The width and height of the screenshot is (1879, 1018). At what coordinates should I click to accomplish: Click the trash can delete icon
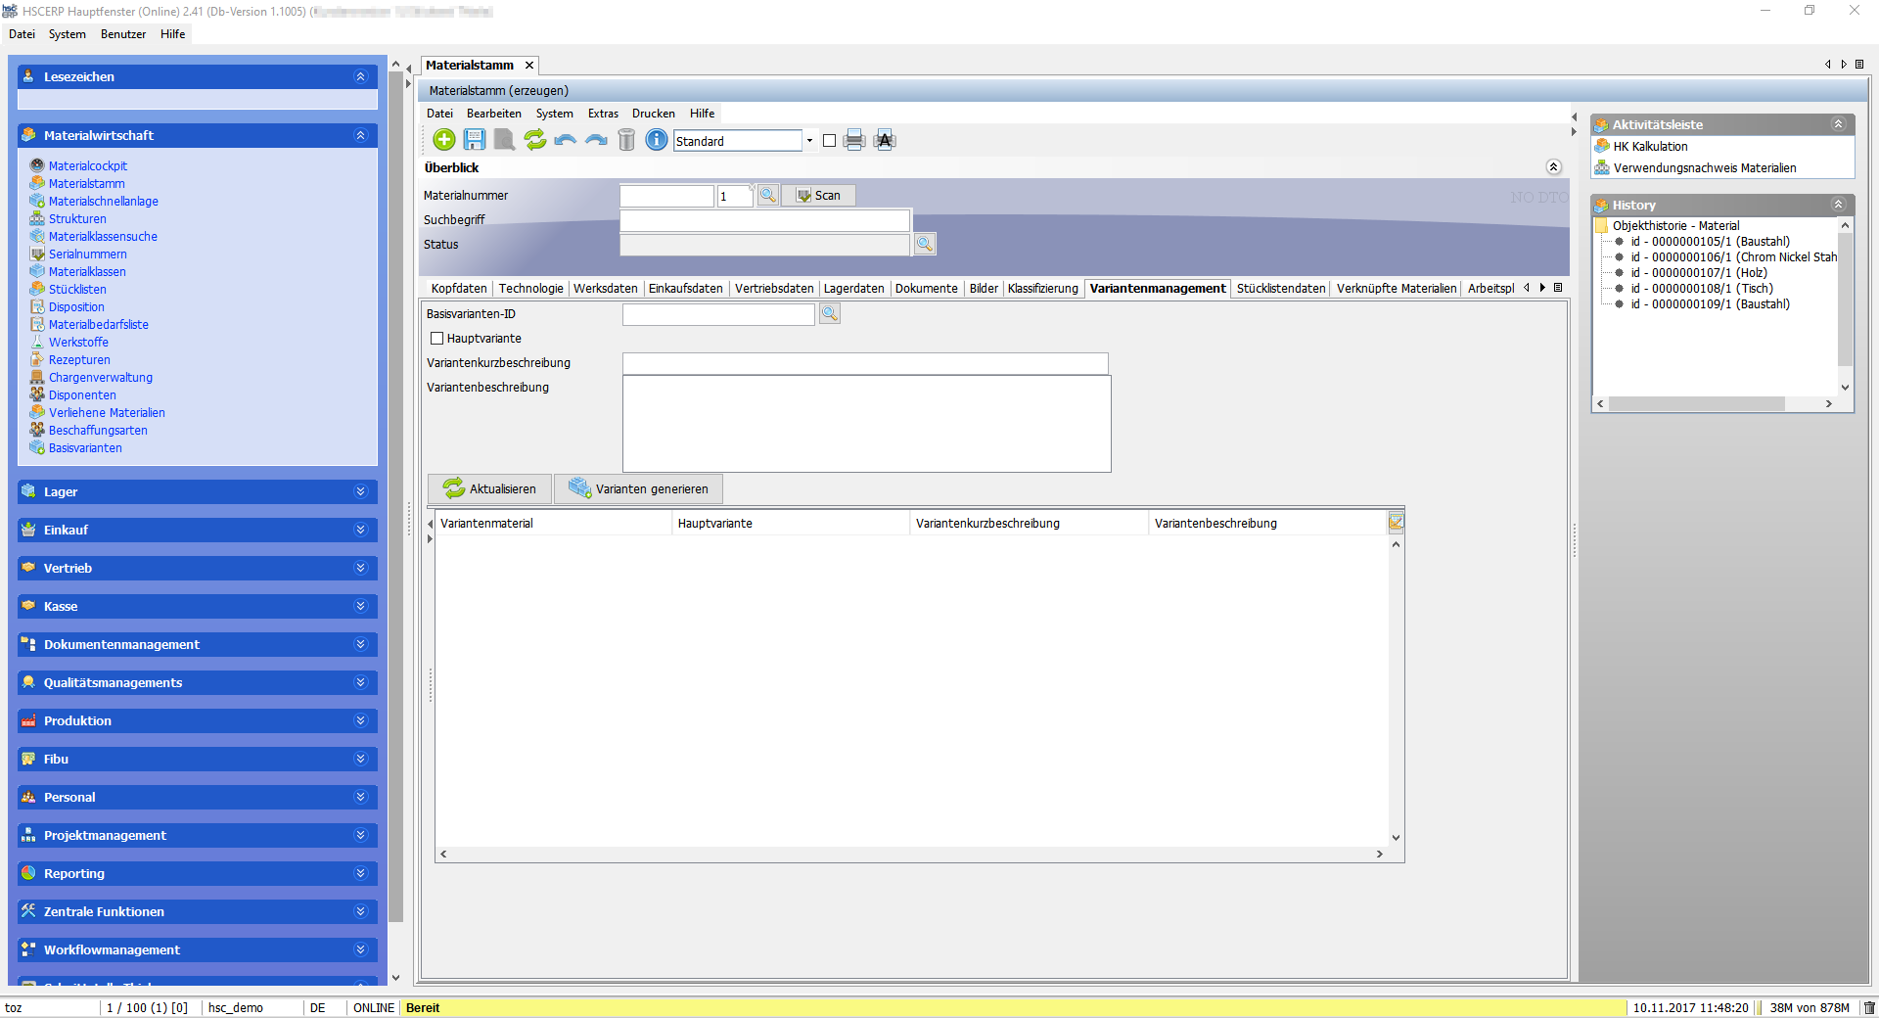click(626, 140)
